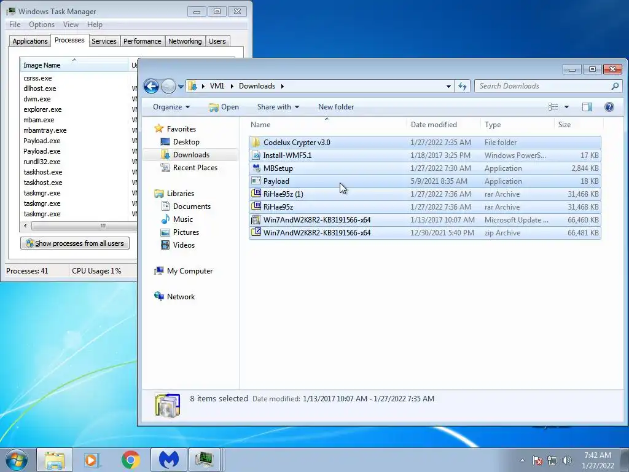Open the Share with dropdown
The width and height of the screenshot is (629, 472).
[278, 107]
